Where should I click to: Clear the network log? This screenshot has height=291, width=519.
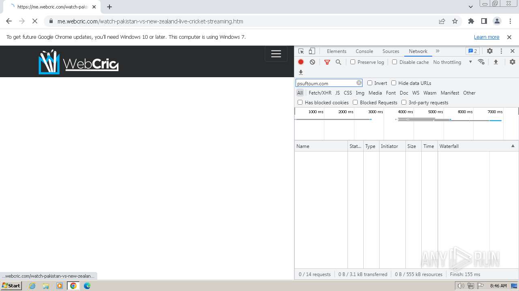pyautogui.click(x=312, y=62)
